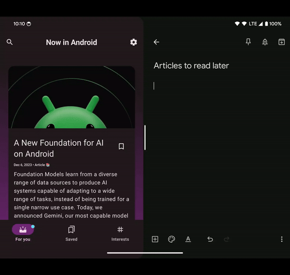
Task: Open text formatting options
Action: tap(188, 239)
